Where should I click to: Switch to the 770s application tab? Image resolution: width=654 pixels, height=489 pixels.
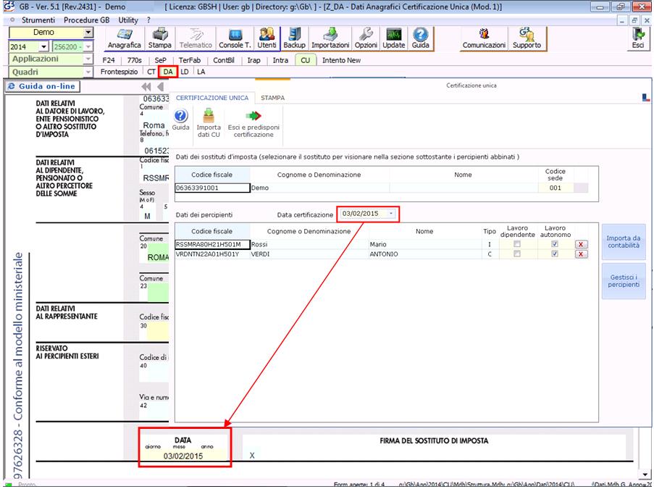click(x=134, y=60)
